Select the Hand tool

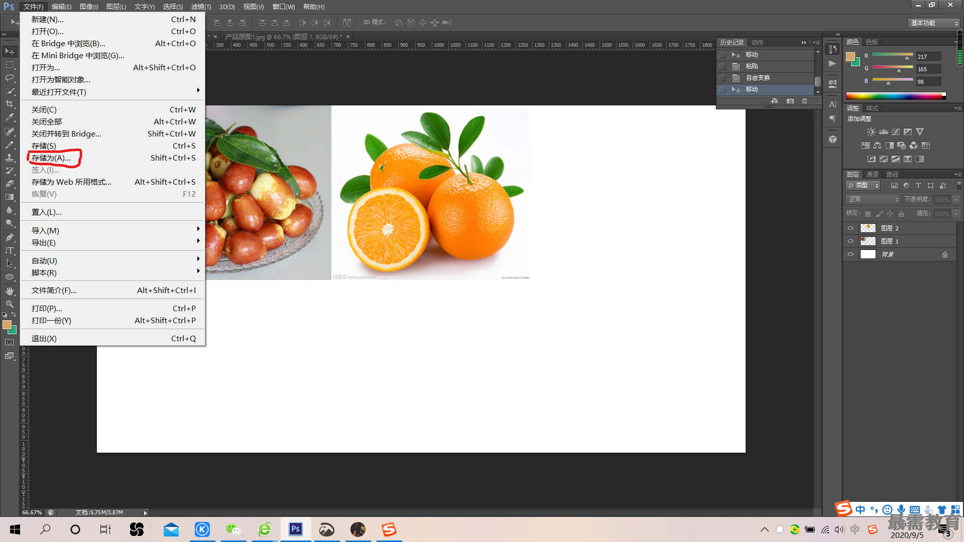click(10, 291)
